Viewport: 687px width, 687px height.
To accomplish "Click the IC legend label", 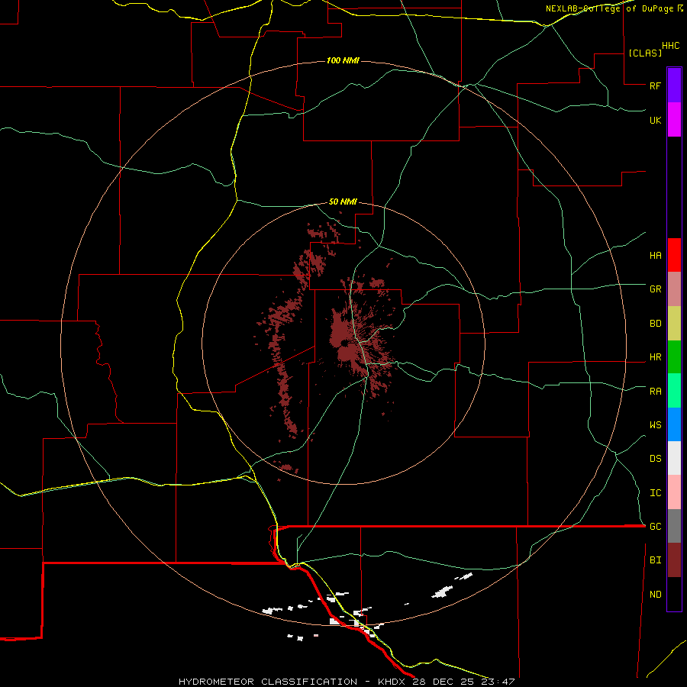I will [x=655, y=493].
